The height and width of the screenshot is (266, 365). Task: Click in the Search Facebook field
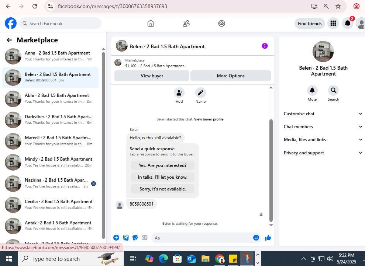click(60, 24)
